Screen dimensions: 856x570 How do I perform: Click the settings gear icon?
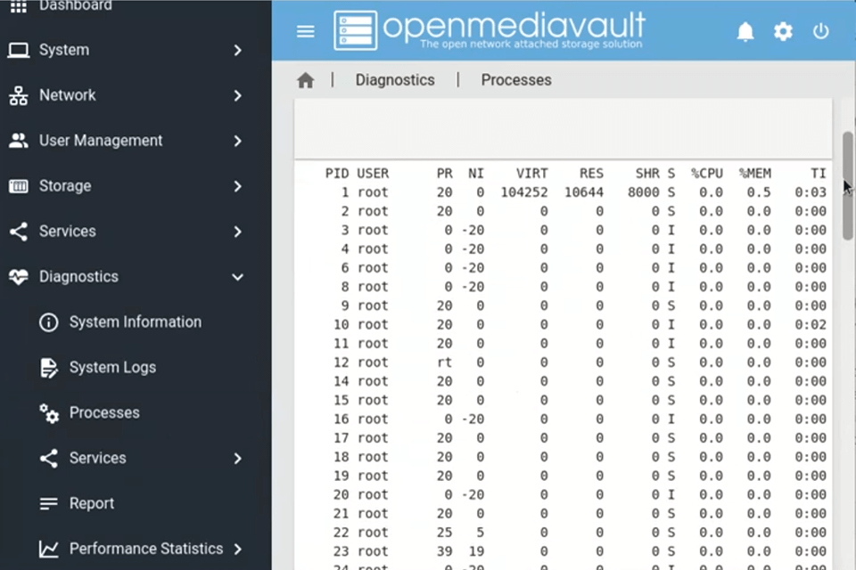coord(783,31)
